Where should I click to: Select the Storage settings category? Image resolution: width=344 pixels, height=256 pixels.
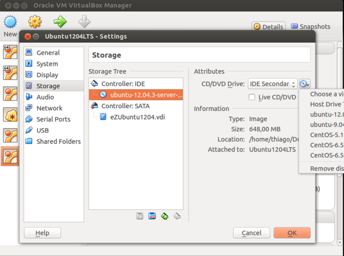click(x=54, y=86)
